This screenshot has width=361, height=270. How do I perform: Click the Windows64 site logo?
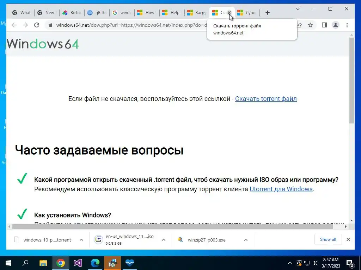coord(43,44)
